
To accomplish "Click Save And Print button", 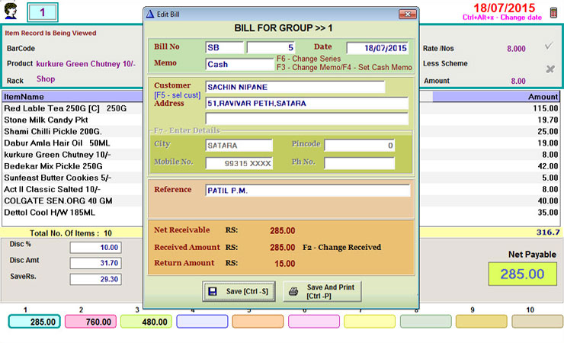I will pos(322,291).
